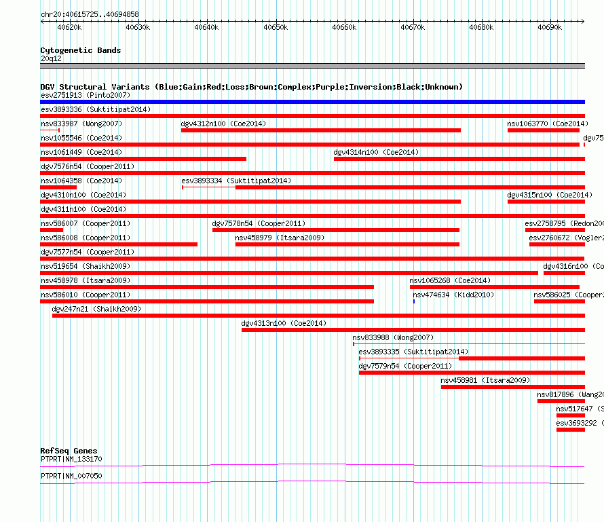The height and width of the screenshot is (522, 604).
Task: Click nsv1065268 (Coe2014) variant label
Action: coord(450,280)
